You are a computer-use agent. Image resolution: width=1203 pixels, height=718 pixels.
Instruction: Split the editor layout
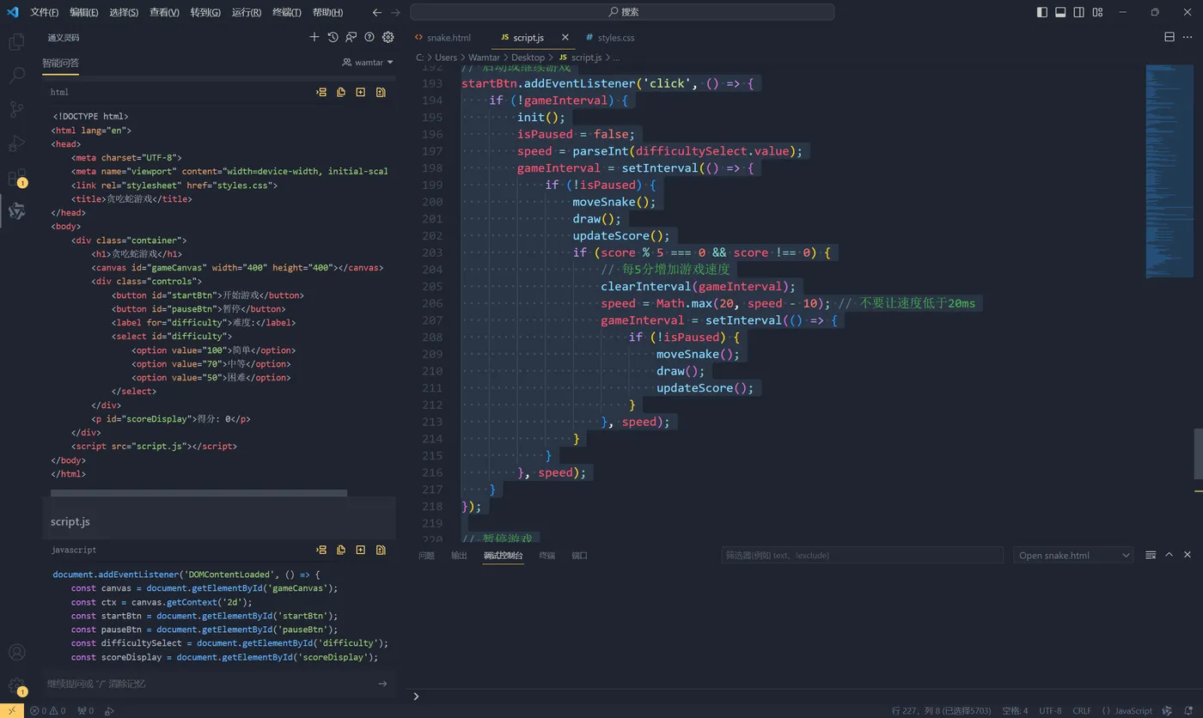1169,37
